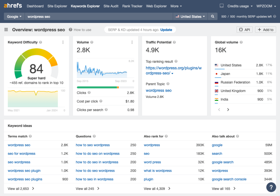Open the Site Audit tab
The width and height of the screenshot is (280, 196).
(x=111, y=6)
